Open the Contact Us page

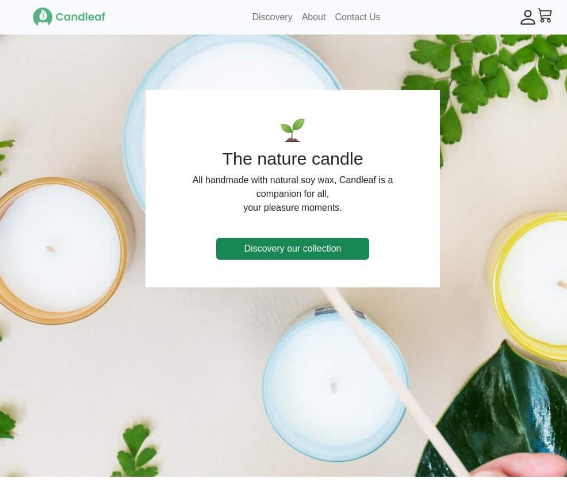point(357,17)
